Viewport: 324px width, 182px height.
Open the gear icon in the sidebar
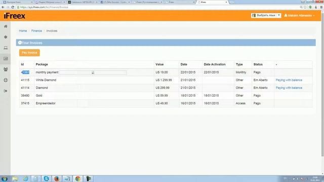click(6, 37)
